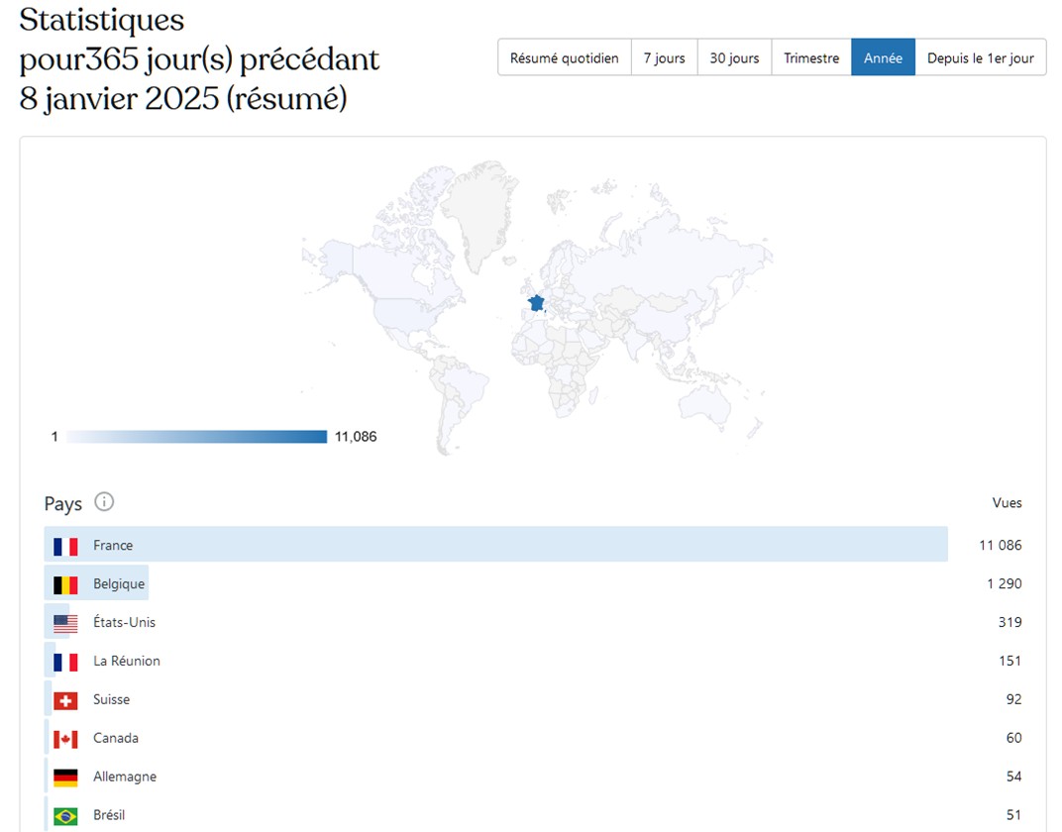This screenshot has width=1062, height=832.
Task: Click France highlighted on the world map
Action: point(536,302)
